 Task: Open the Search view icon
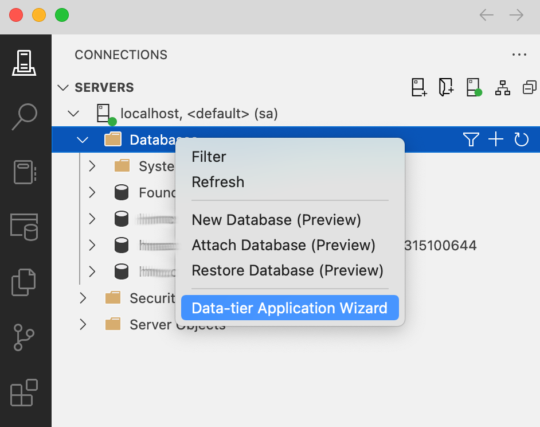point(25,117)
